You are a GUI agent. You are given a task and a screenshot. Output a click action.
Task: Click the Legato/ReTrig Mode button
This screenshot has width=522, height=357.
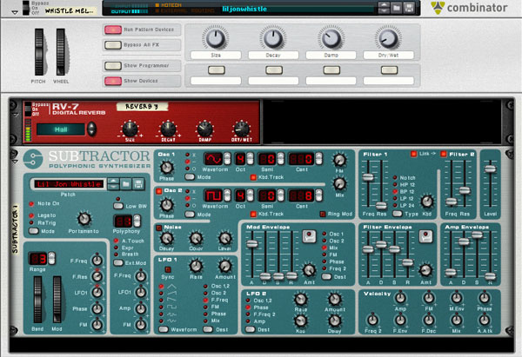(34, 231)
